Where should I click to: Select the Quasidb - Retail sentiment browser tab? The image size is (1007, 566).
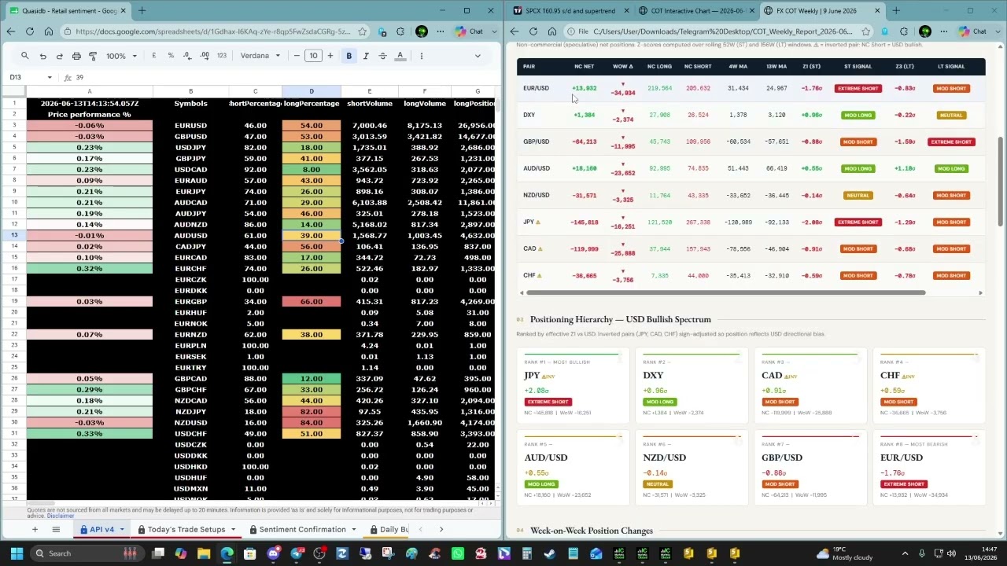pyautogui.click(x=69, y=11)
